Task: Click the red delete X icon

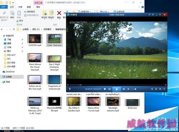Action: tap(59, 13)
